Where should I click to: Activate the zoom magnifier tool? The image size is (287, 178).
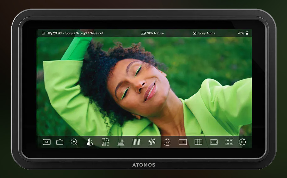coord(74,142)
